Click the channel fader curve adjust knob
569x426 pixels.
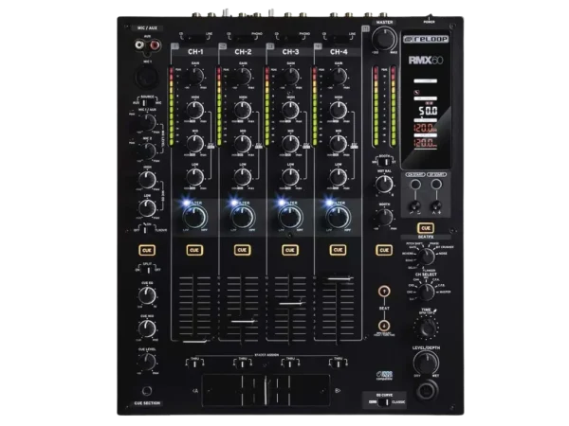(414, 206)
